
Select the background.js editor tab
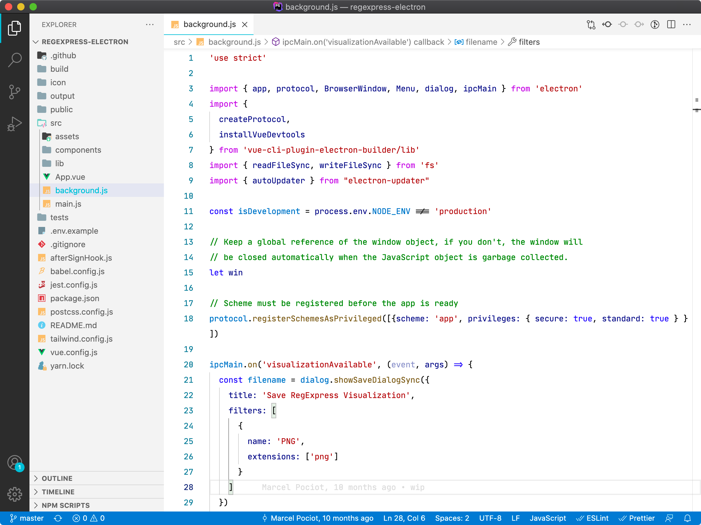(209, 25)
